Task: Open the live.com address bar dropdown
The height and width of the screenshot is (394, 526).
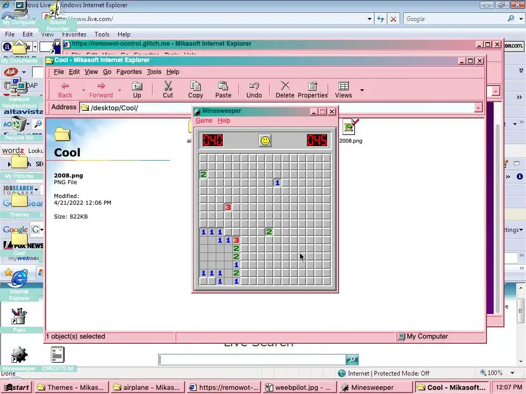Action: [x=369, y=19]
